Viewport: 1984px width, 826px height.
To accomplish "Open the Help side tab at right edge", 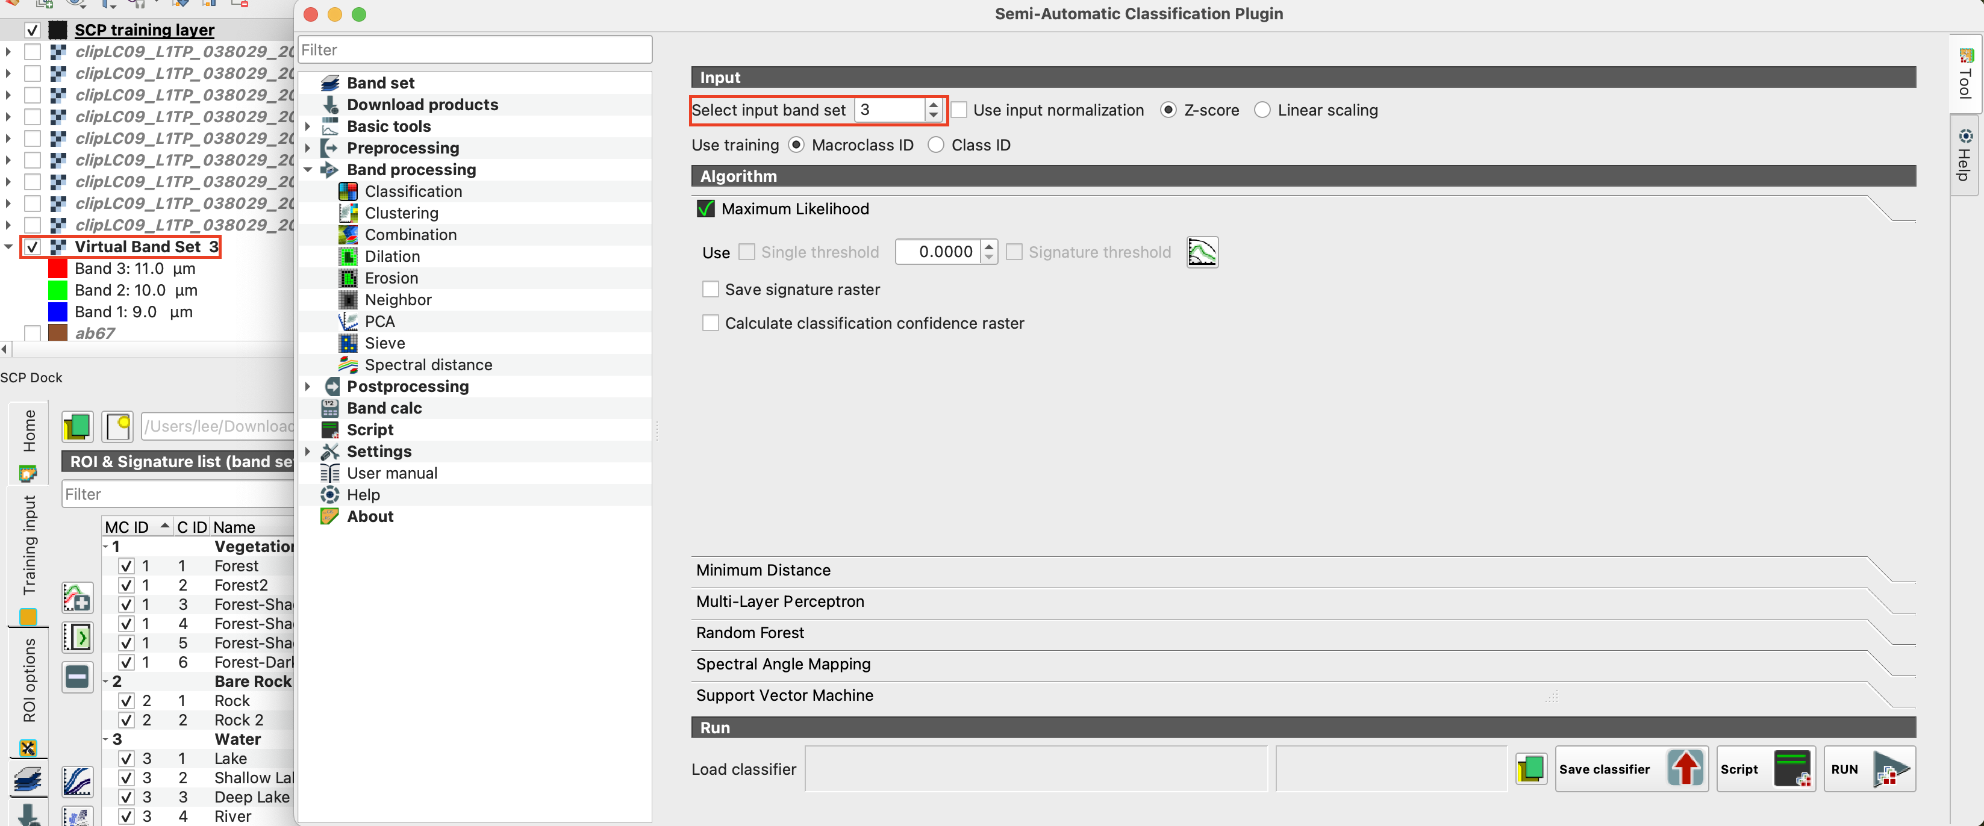I will pos(1965,155).
